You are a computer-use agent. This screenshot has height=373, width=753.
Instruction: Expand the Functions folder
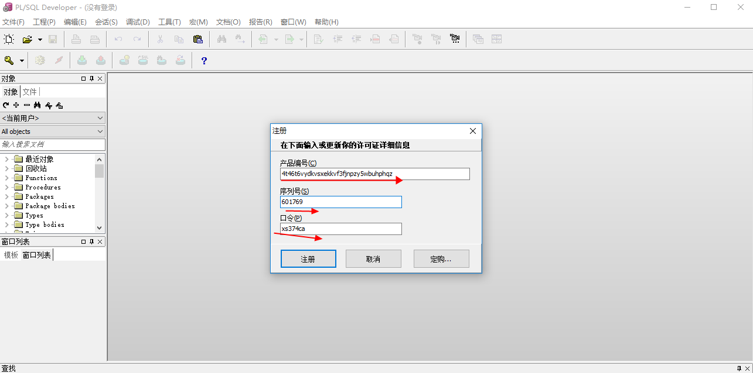coord(6,178)
